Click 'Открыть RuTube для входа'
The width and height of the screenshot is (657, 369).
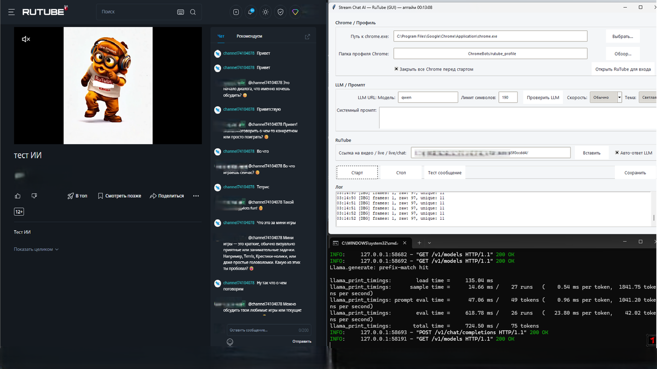point(623,69)
